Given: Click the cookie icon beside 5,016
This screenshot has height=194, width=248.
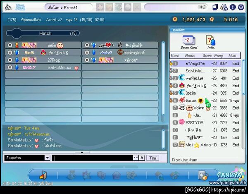Looking at the screenshot, I should pos(212,19).
